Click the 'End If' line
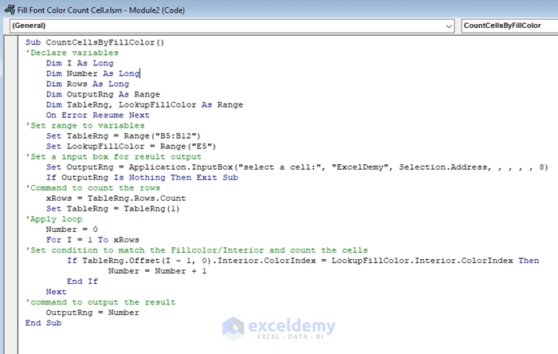Viewport: 558px width, 354px height. (82, 281)
